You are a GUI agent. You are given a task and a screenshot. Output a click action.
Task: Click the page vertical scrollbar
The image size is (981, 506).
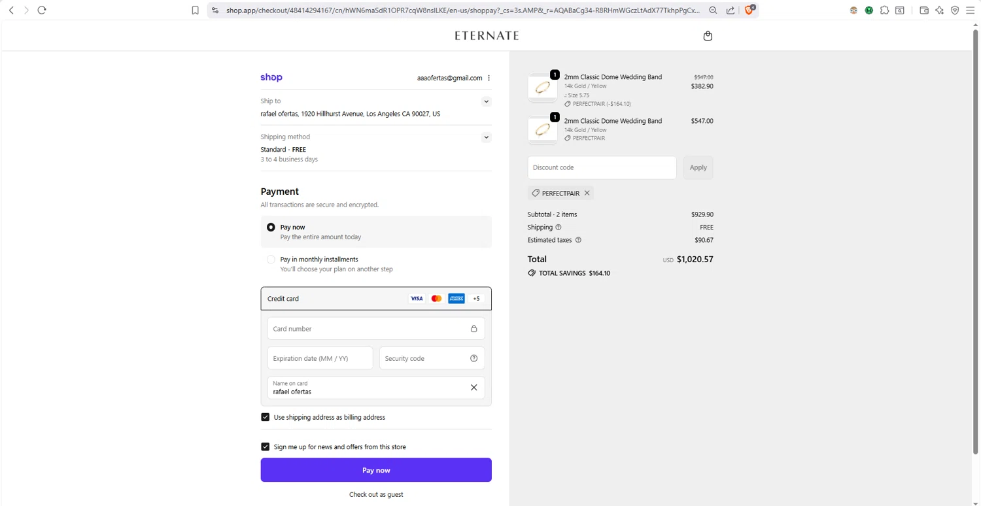coord(976,242)
